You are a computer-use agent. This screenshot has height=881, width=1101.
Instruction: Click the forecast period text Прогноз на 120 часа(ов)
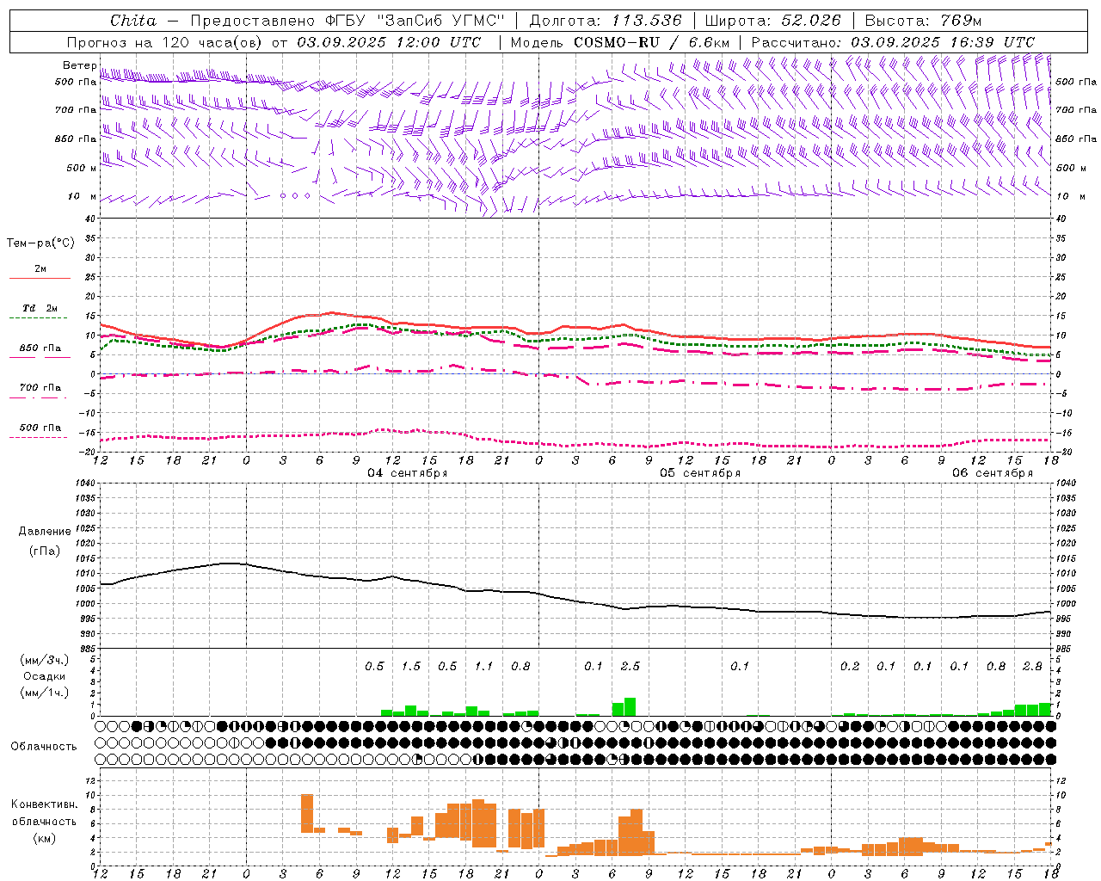pos(164,42)
